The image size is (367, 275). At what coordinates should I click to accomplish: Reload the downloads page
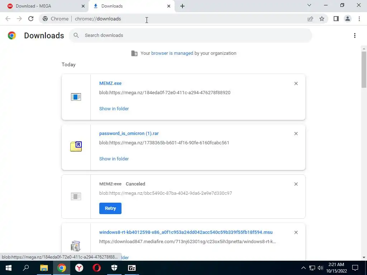tap(31, 19)
